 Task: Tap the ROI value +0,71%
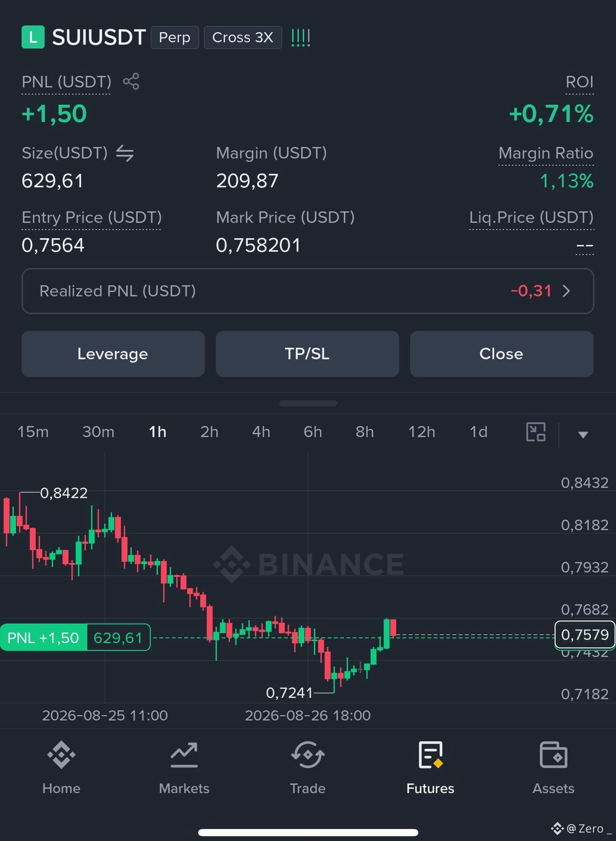point(551,114)
